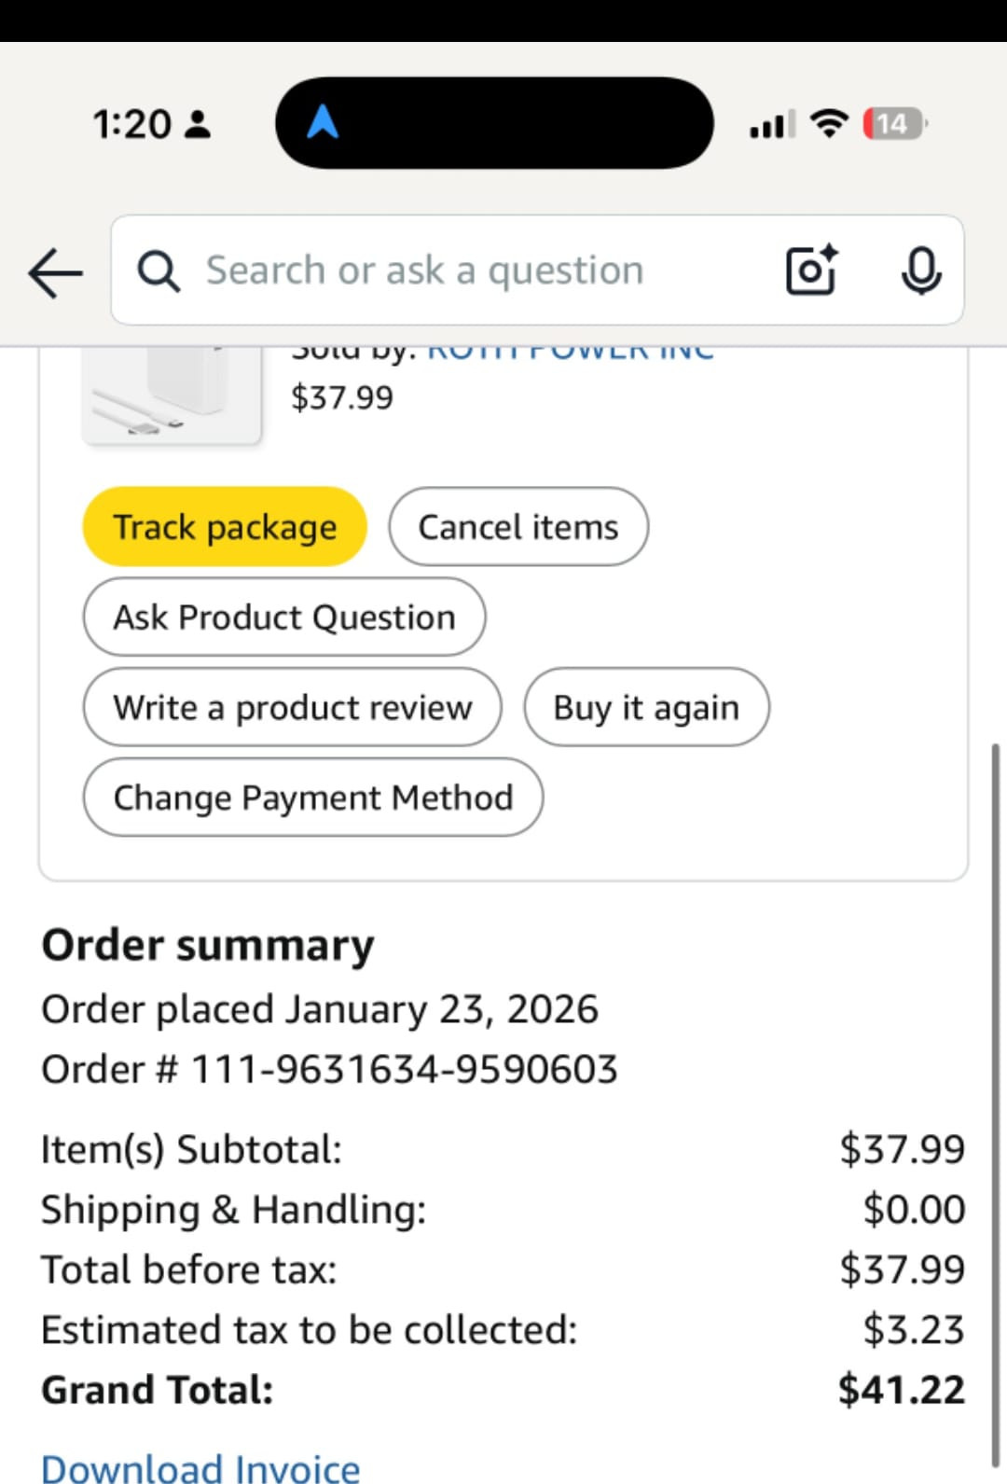
Task: Tap the microphone voice search icon
Action: (920, 270)
